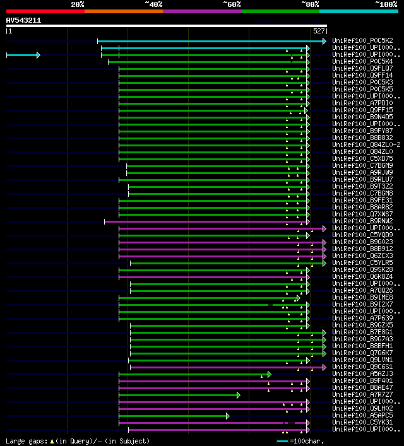Select the UniRef100_Q9LVN1 label

tap(362, 360)
